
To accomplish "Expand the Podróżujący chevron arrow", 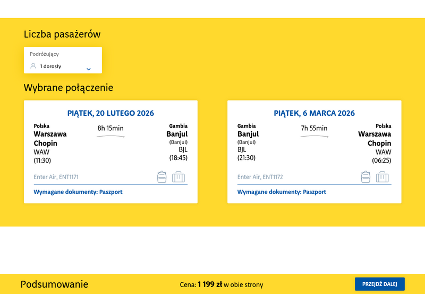I will pos(89,69).
